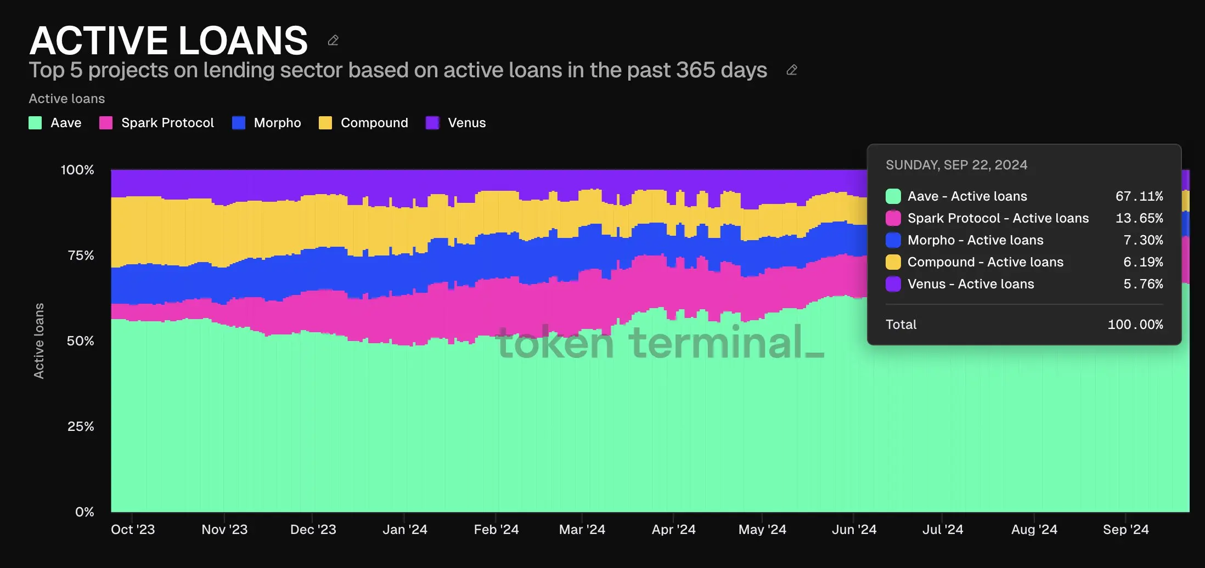The image size is (1205, 568).
Task: Click the green Aave legend color square
Action: coord(35,123)
